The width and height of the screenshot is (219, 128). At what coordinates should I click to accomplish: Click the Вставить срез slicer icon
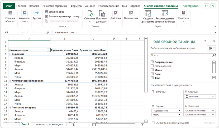click(46, 12)
